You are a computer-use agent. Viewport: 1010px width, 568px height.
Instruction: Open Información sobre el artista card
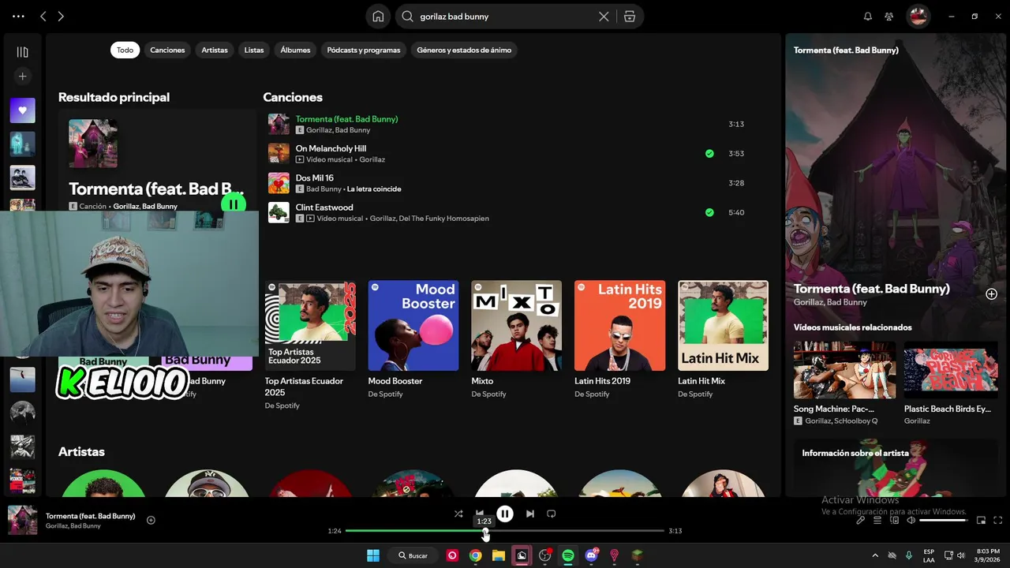coord(896,468)
